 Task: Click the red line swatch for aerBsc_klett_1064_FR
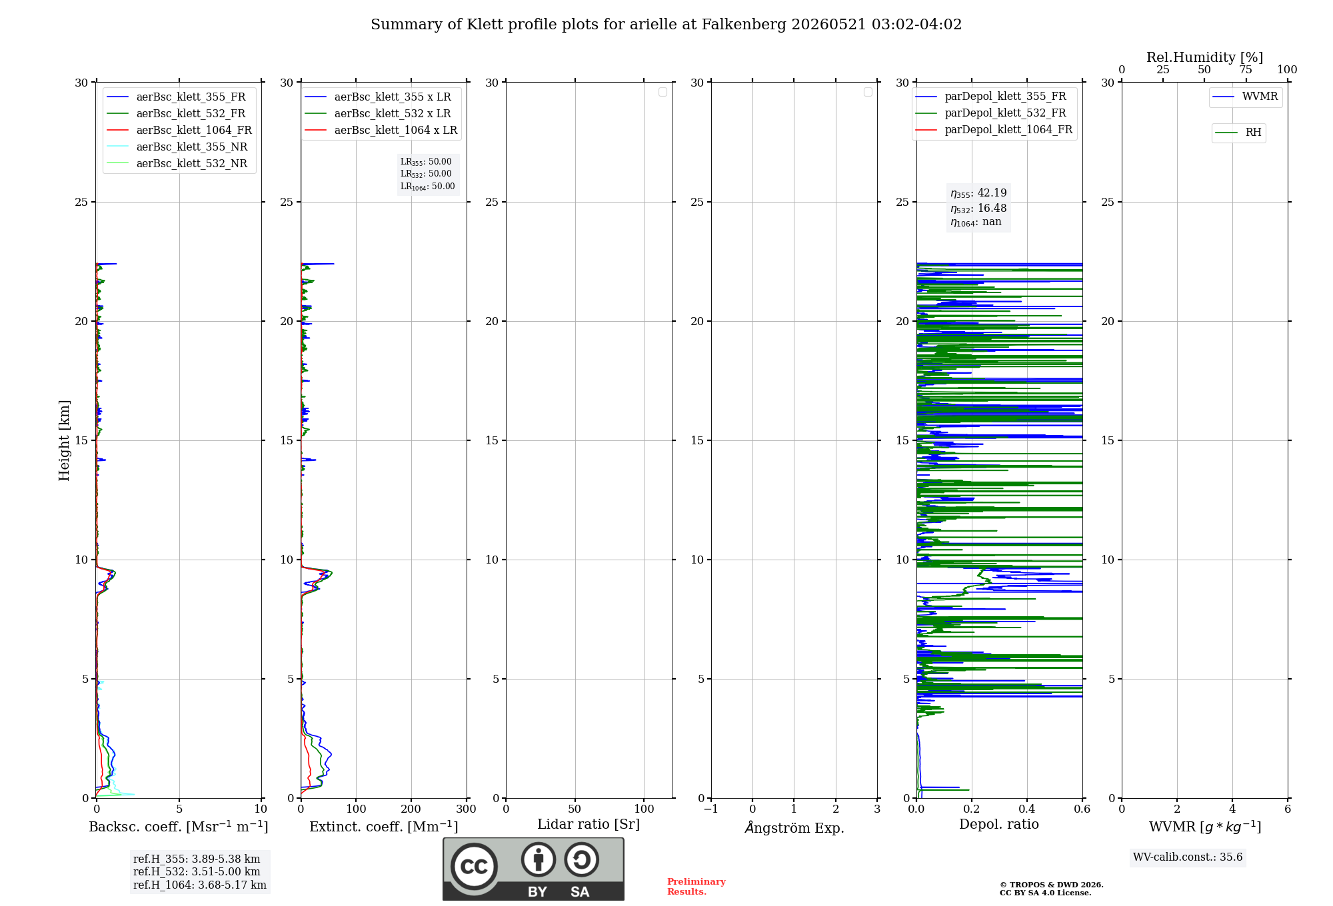point(118,131)
